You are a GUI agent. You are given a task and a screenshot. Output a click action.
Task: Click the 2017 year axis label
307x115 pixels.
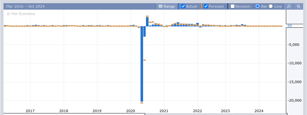click(x=30, y=111)
